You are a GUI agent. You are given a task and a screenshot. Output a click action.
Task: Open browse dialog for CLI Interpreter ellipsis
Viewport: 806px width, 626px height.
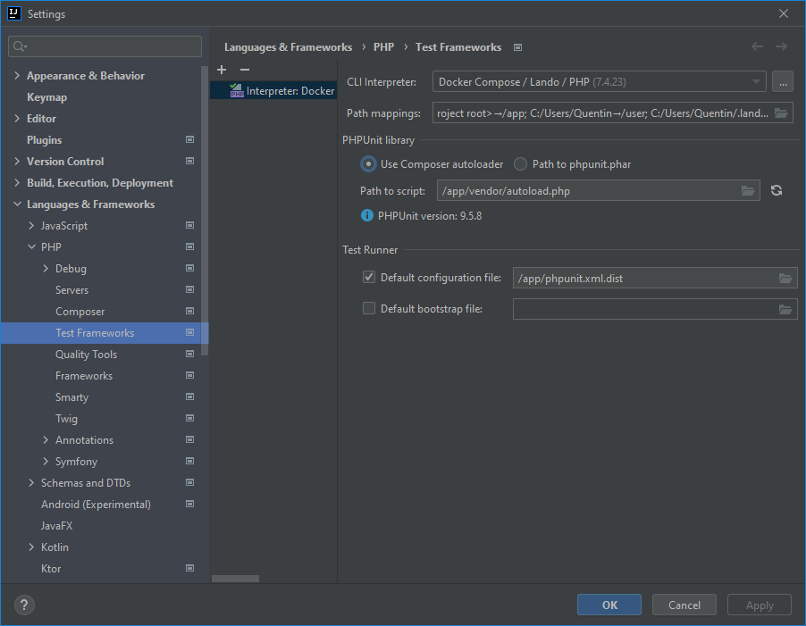click(782, 82)
